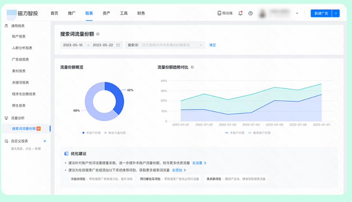352x202 pixels.
Task: Click the 去添加 link
Action: pos(179,170)
